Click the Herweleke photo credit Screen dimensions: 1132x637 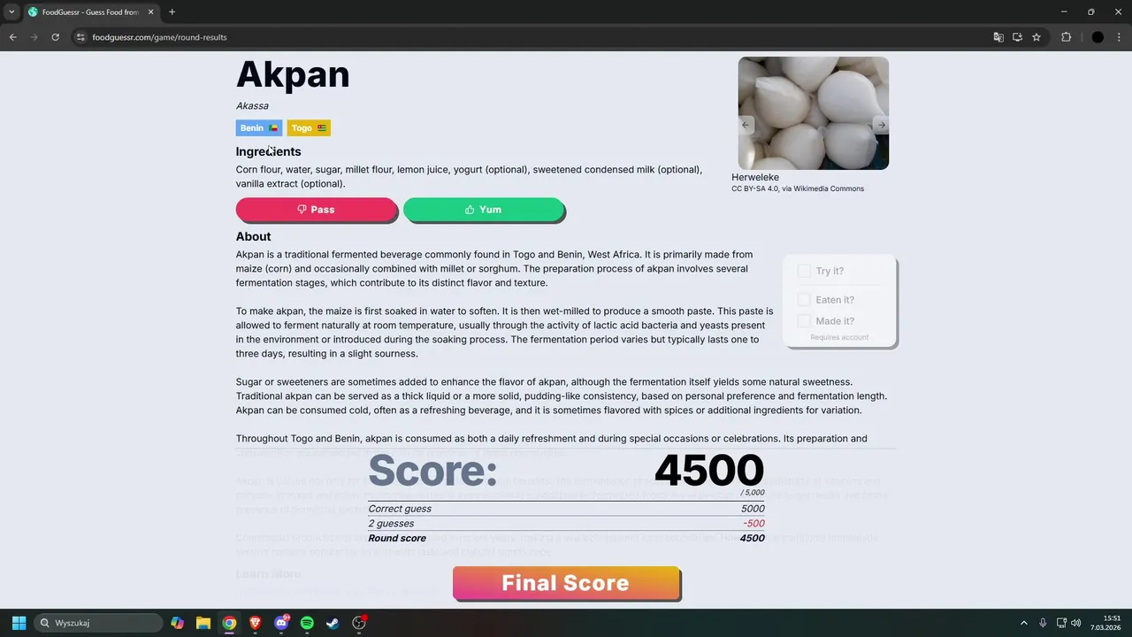(x=755, y=177)
